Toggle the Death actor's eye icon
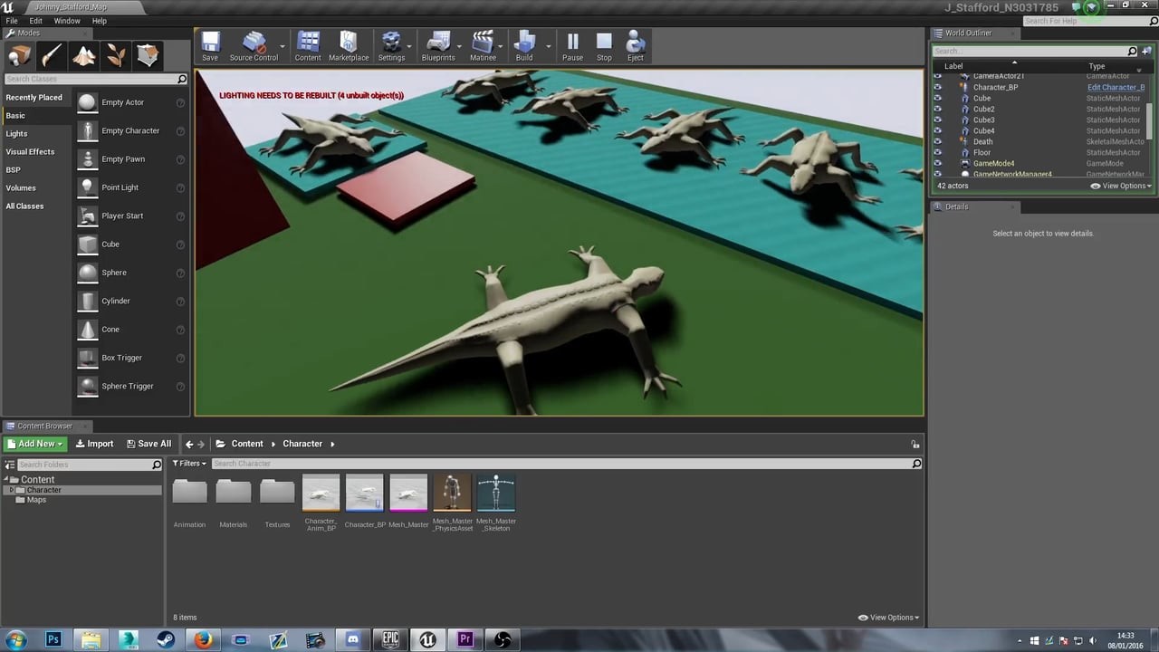This screenshot has width=1159, height=652. coord(938,141)
